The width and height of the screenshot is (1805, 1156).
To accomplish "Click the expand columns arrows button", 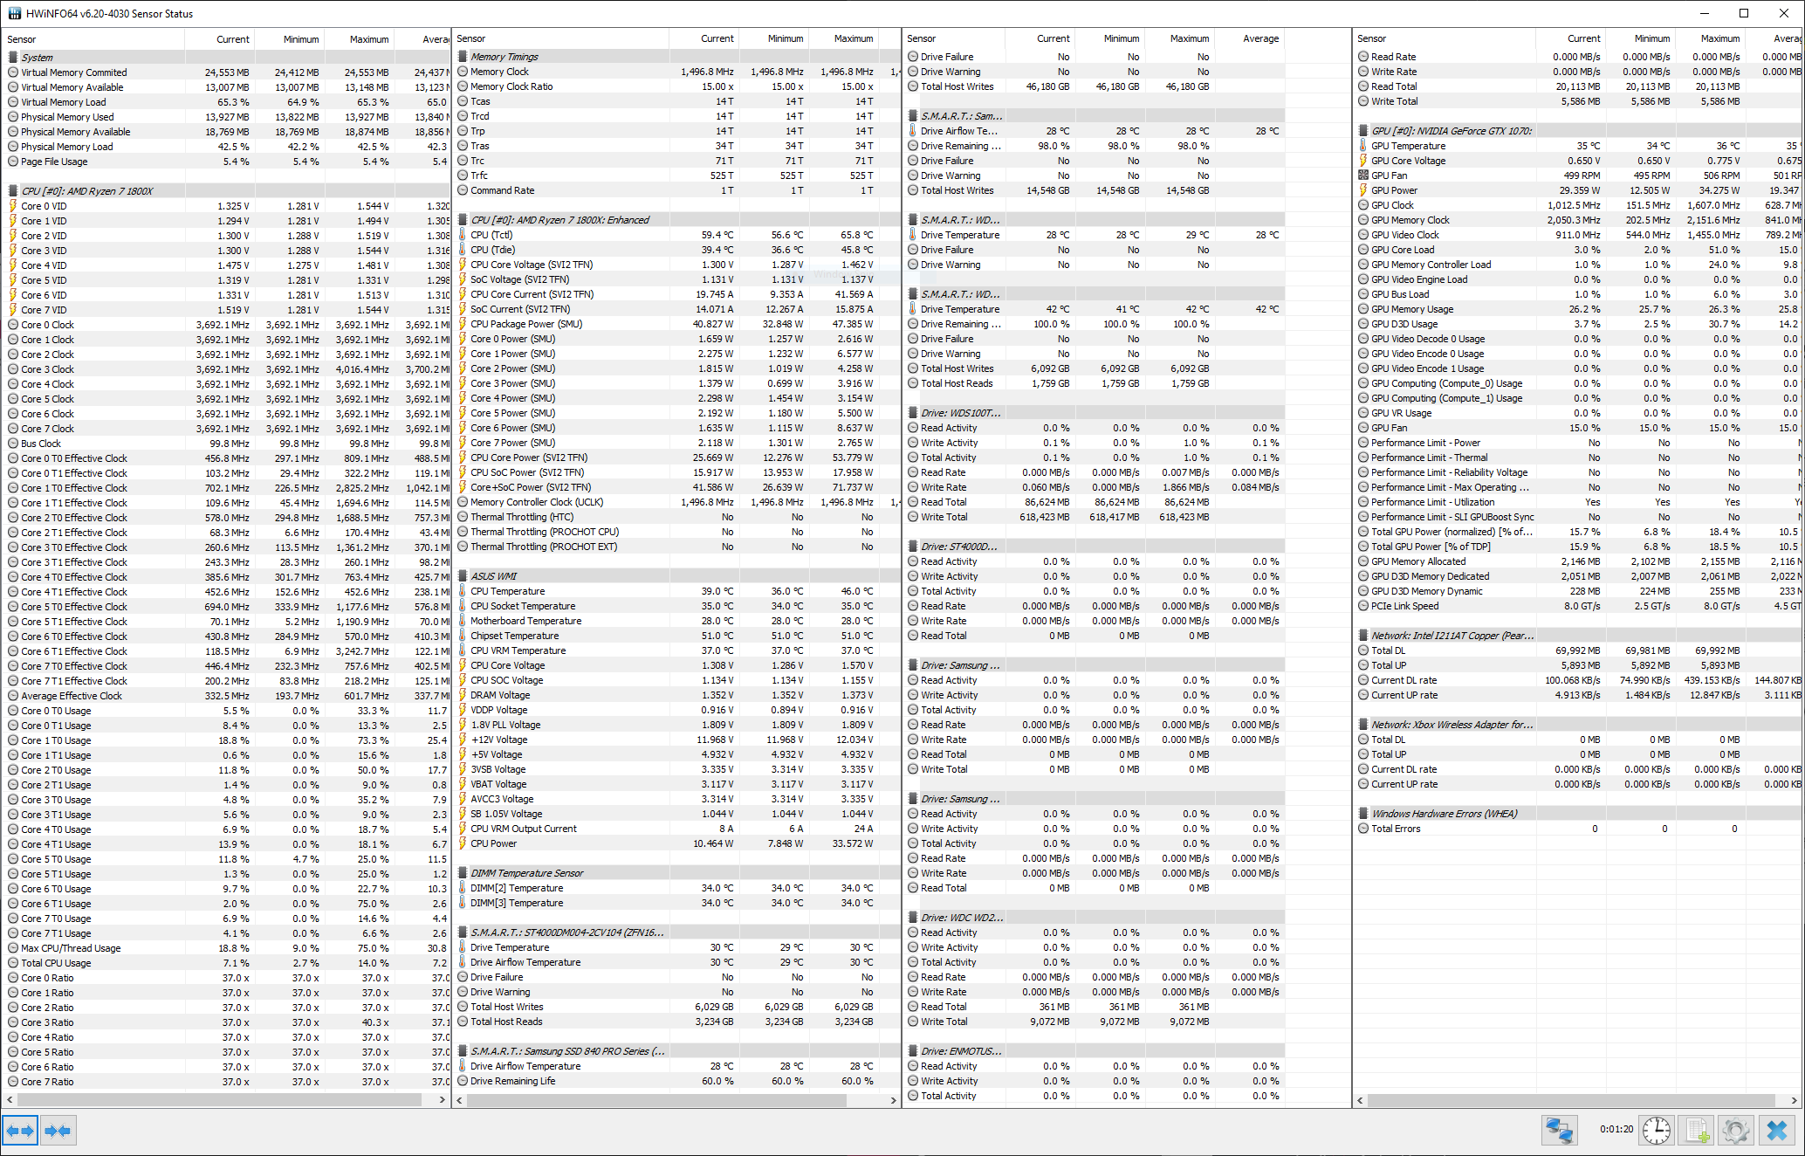I will [x=20, y=1131].
